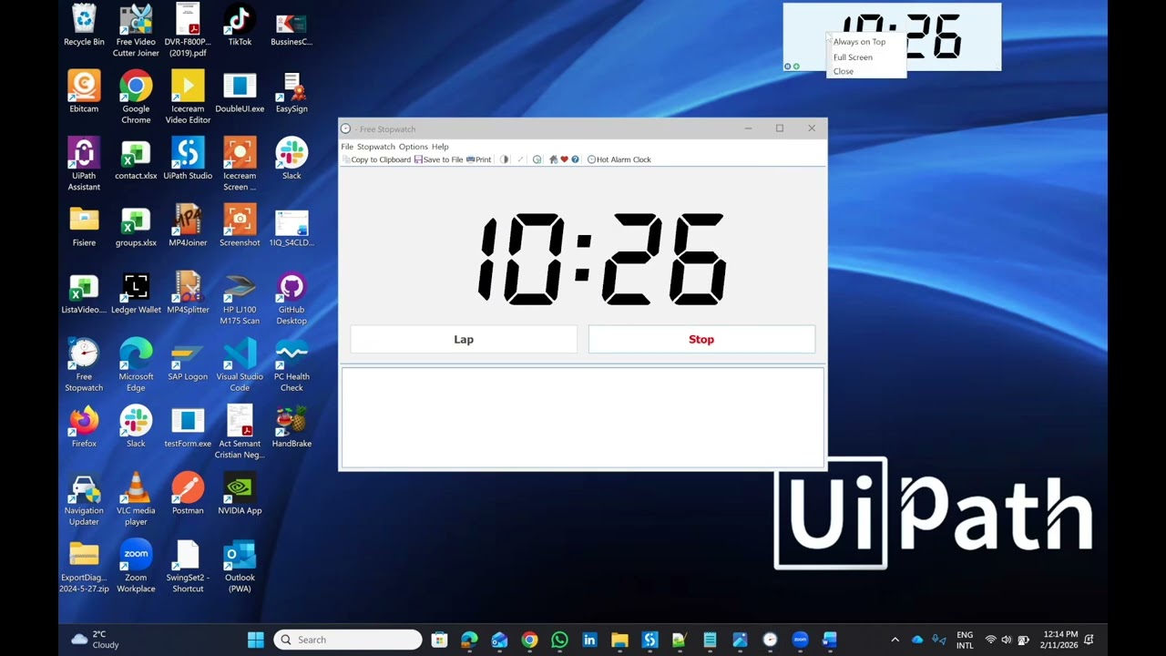1166x656 pixels.
Task: Select the Ledger Wallet desktop icon
Action: pos(136,293)
